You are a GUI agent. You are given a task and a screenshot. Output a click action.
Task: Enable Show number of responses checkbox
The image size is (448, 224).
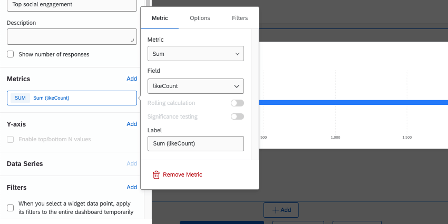click(x=11, y=54)
